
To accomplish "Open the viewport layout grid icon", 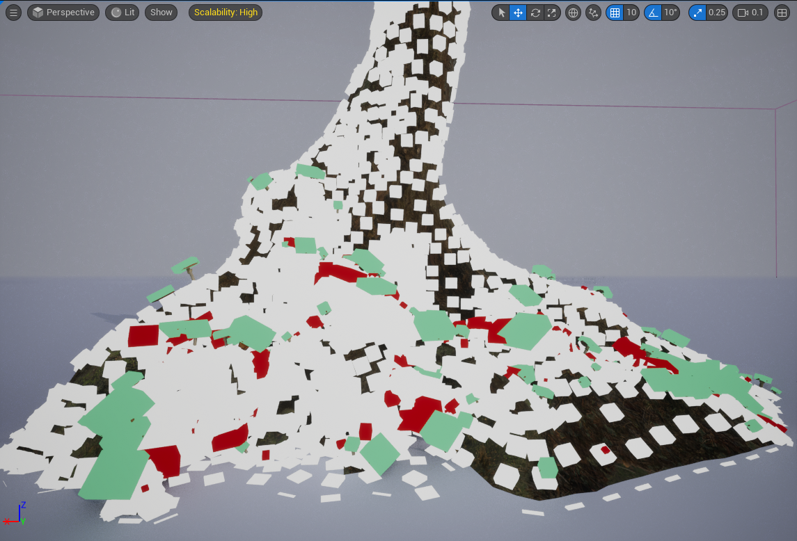I will click(x=782, y=13).
